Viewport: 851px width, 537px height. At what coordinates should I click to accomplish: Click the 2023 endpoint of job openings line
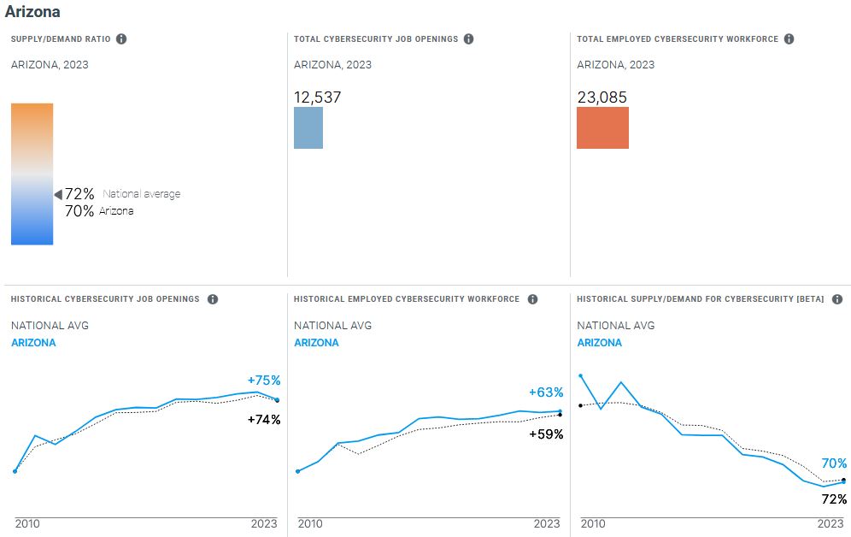277,399
